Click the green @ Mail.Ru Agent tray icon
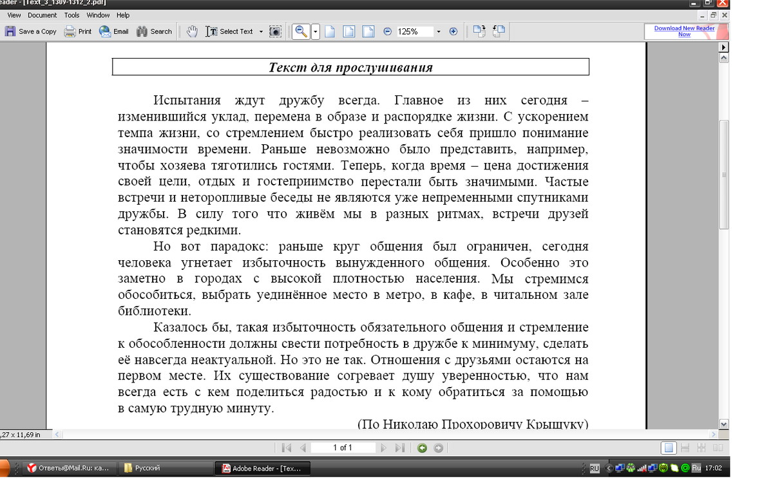 (685, 468)
